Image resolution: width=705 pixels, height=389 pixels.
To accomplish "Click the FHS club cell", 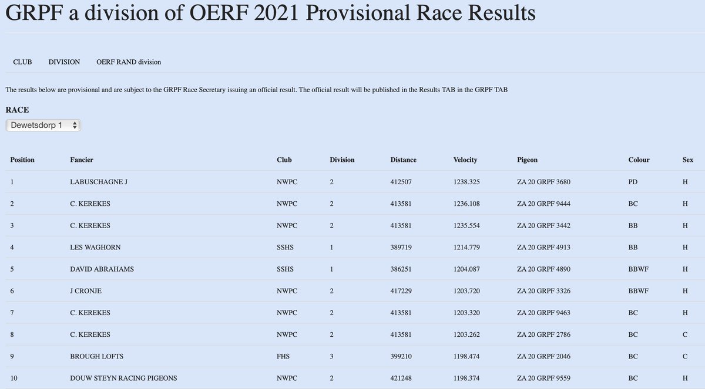I will click(x=283, y=357).
